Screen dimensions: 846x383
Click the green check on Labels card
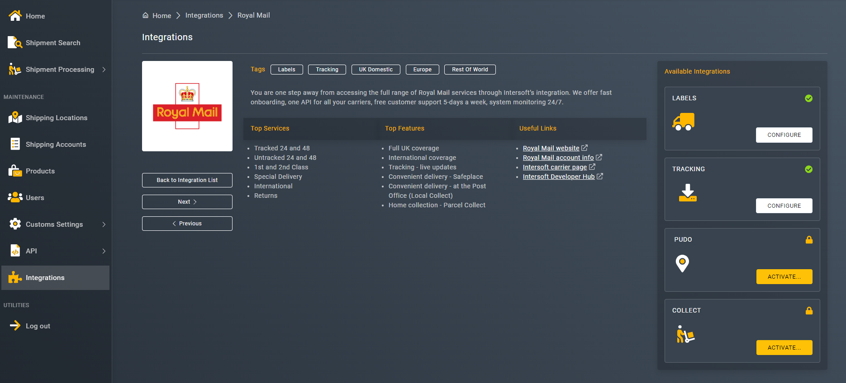[x=809, y=98]
